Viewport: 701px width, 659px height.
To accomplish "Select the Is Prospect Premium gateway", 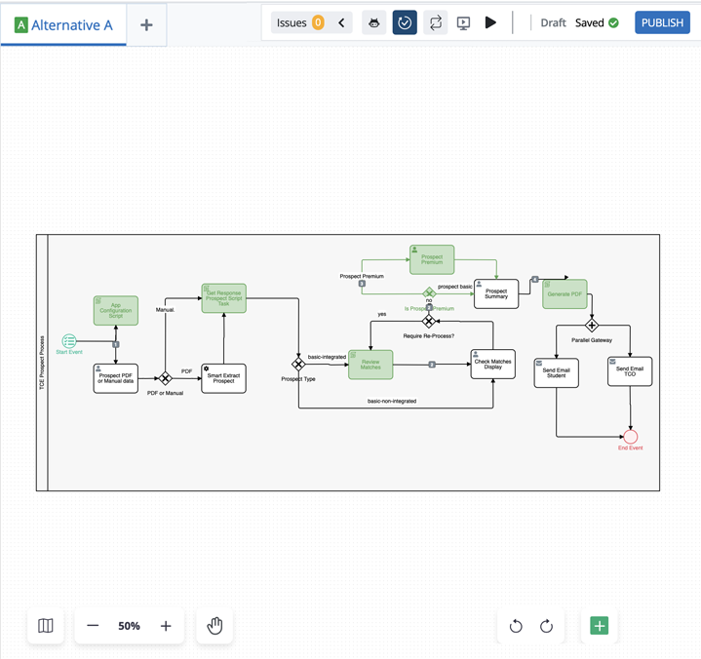I will [x=429, y=292].
